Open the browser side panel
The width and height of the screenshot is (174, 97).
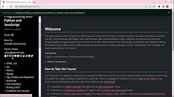pos(163,6)
